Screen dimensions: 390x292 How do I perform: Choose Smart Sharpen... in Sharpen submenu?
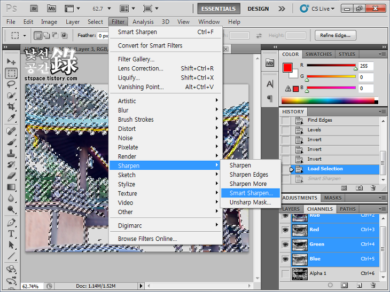[x=251, y=193]
